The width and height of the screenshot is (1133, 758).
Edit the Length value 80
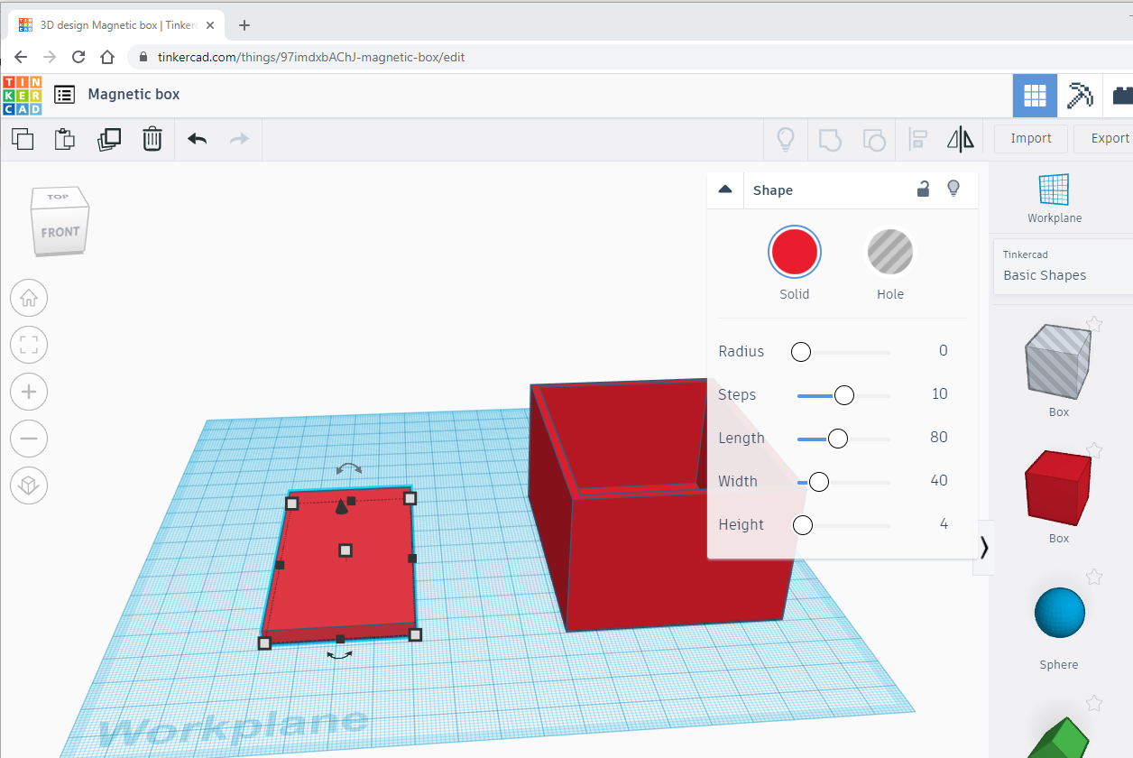tap(938, 437)
